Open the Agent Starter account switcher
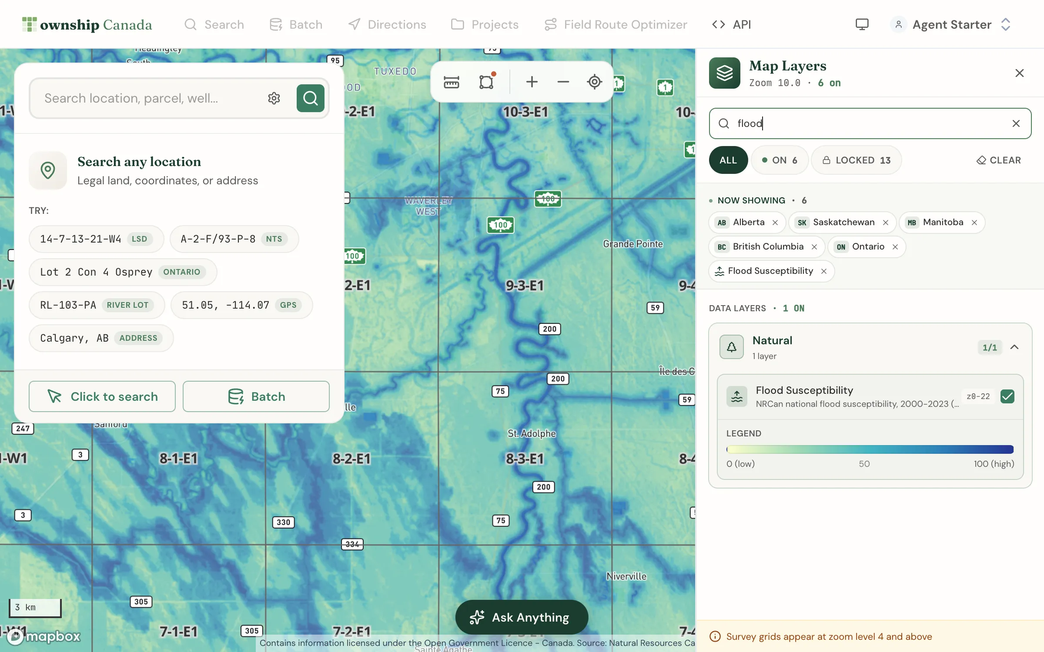The height and width of the screenshot is (652, 1044). [x=950, y=24]
